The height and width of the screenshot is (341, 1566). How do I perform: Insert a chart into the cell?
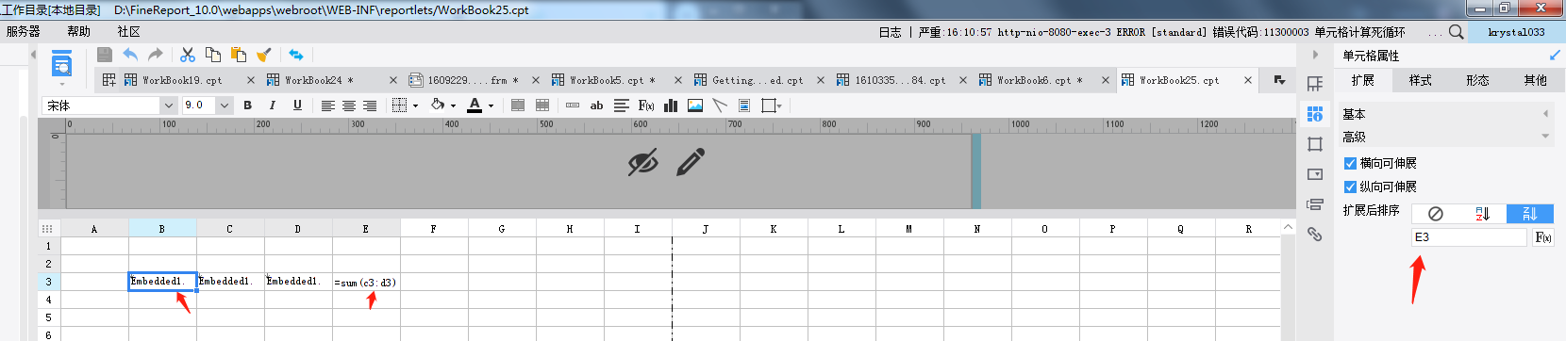click(671, 106)
